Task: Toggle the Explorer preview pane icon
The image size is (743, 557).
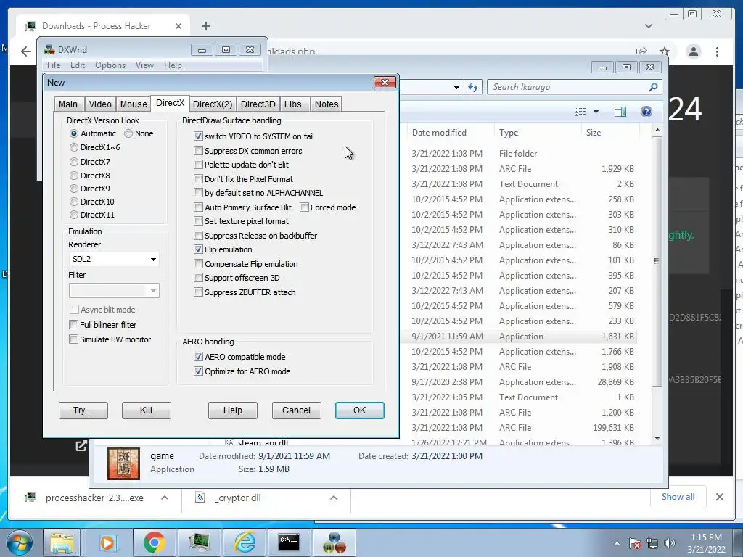Action: [x=620, y=111]
